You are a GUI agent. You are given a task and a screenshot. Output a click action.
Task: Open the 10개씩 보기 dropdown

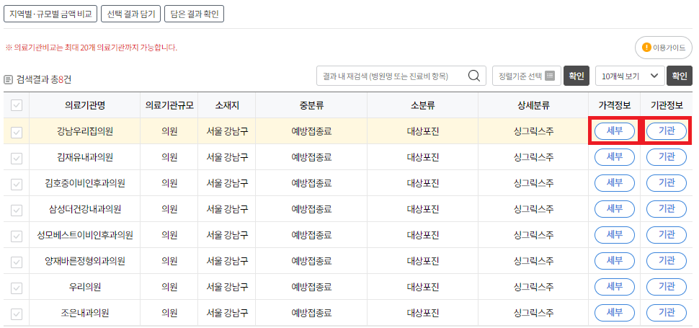(630, 76)
